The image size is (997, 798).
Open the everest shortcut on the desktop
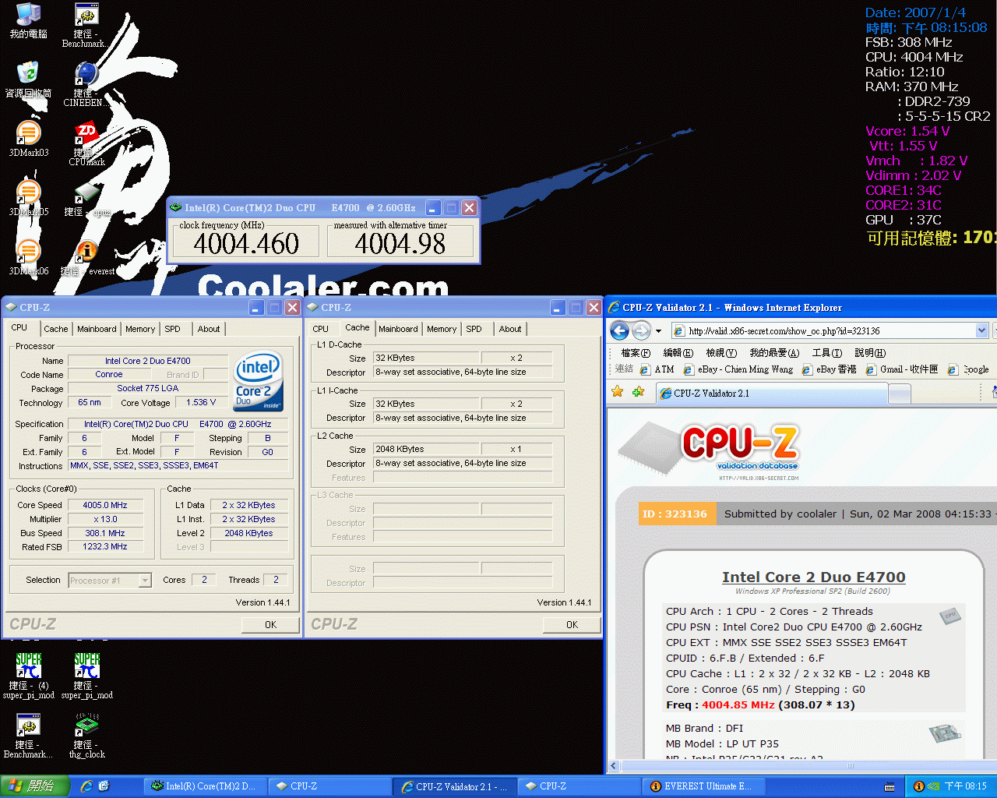pyautogui.click(x=86, y=257)
